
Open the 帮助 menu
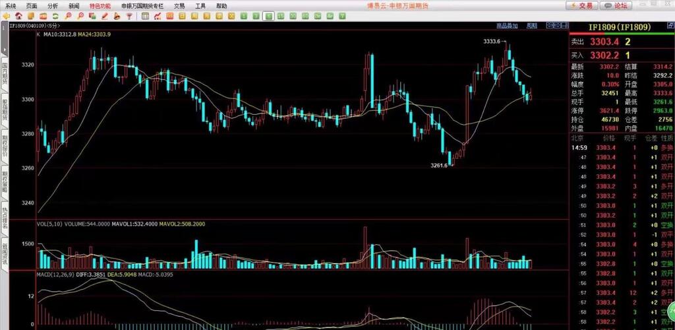[221, 5]
